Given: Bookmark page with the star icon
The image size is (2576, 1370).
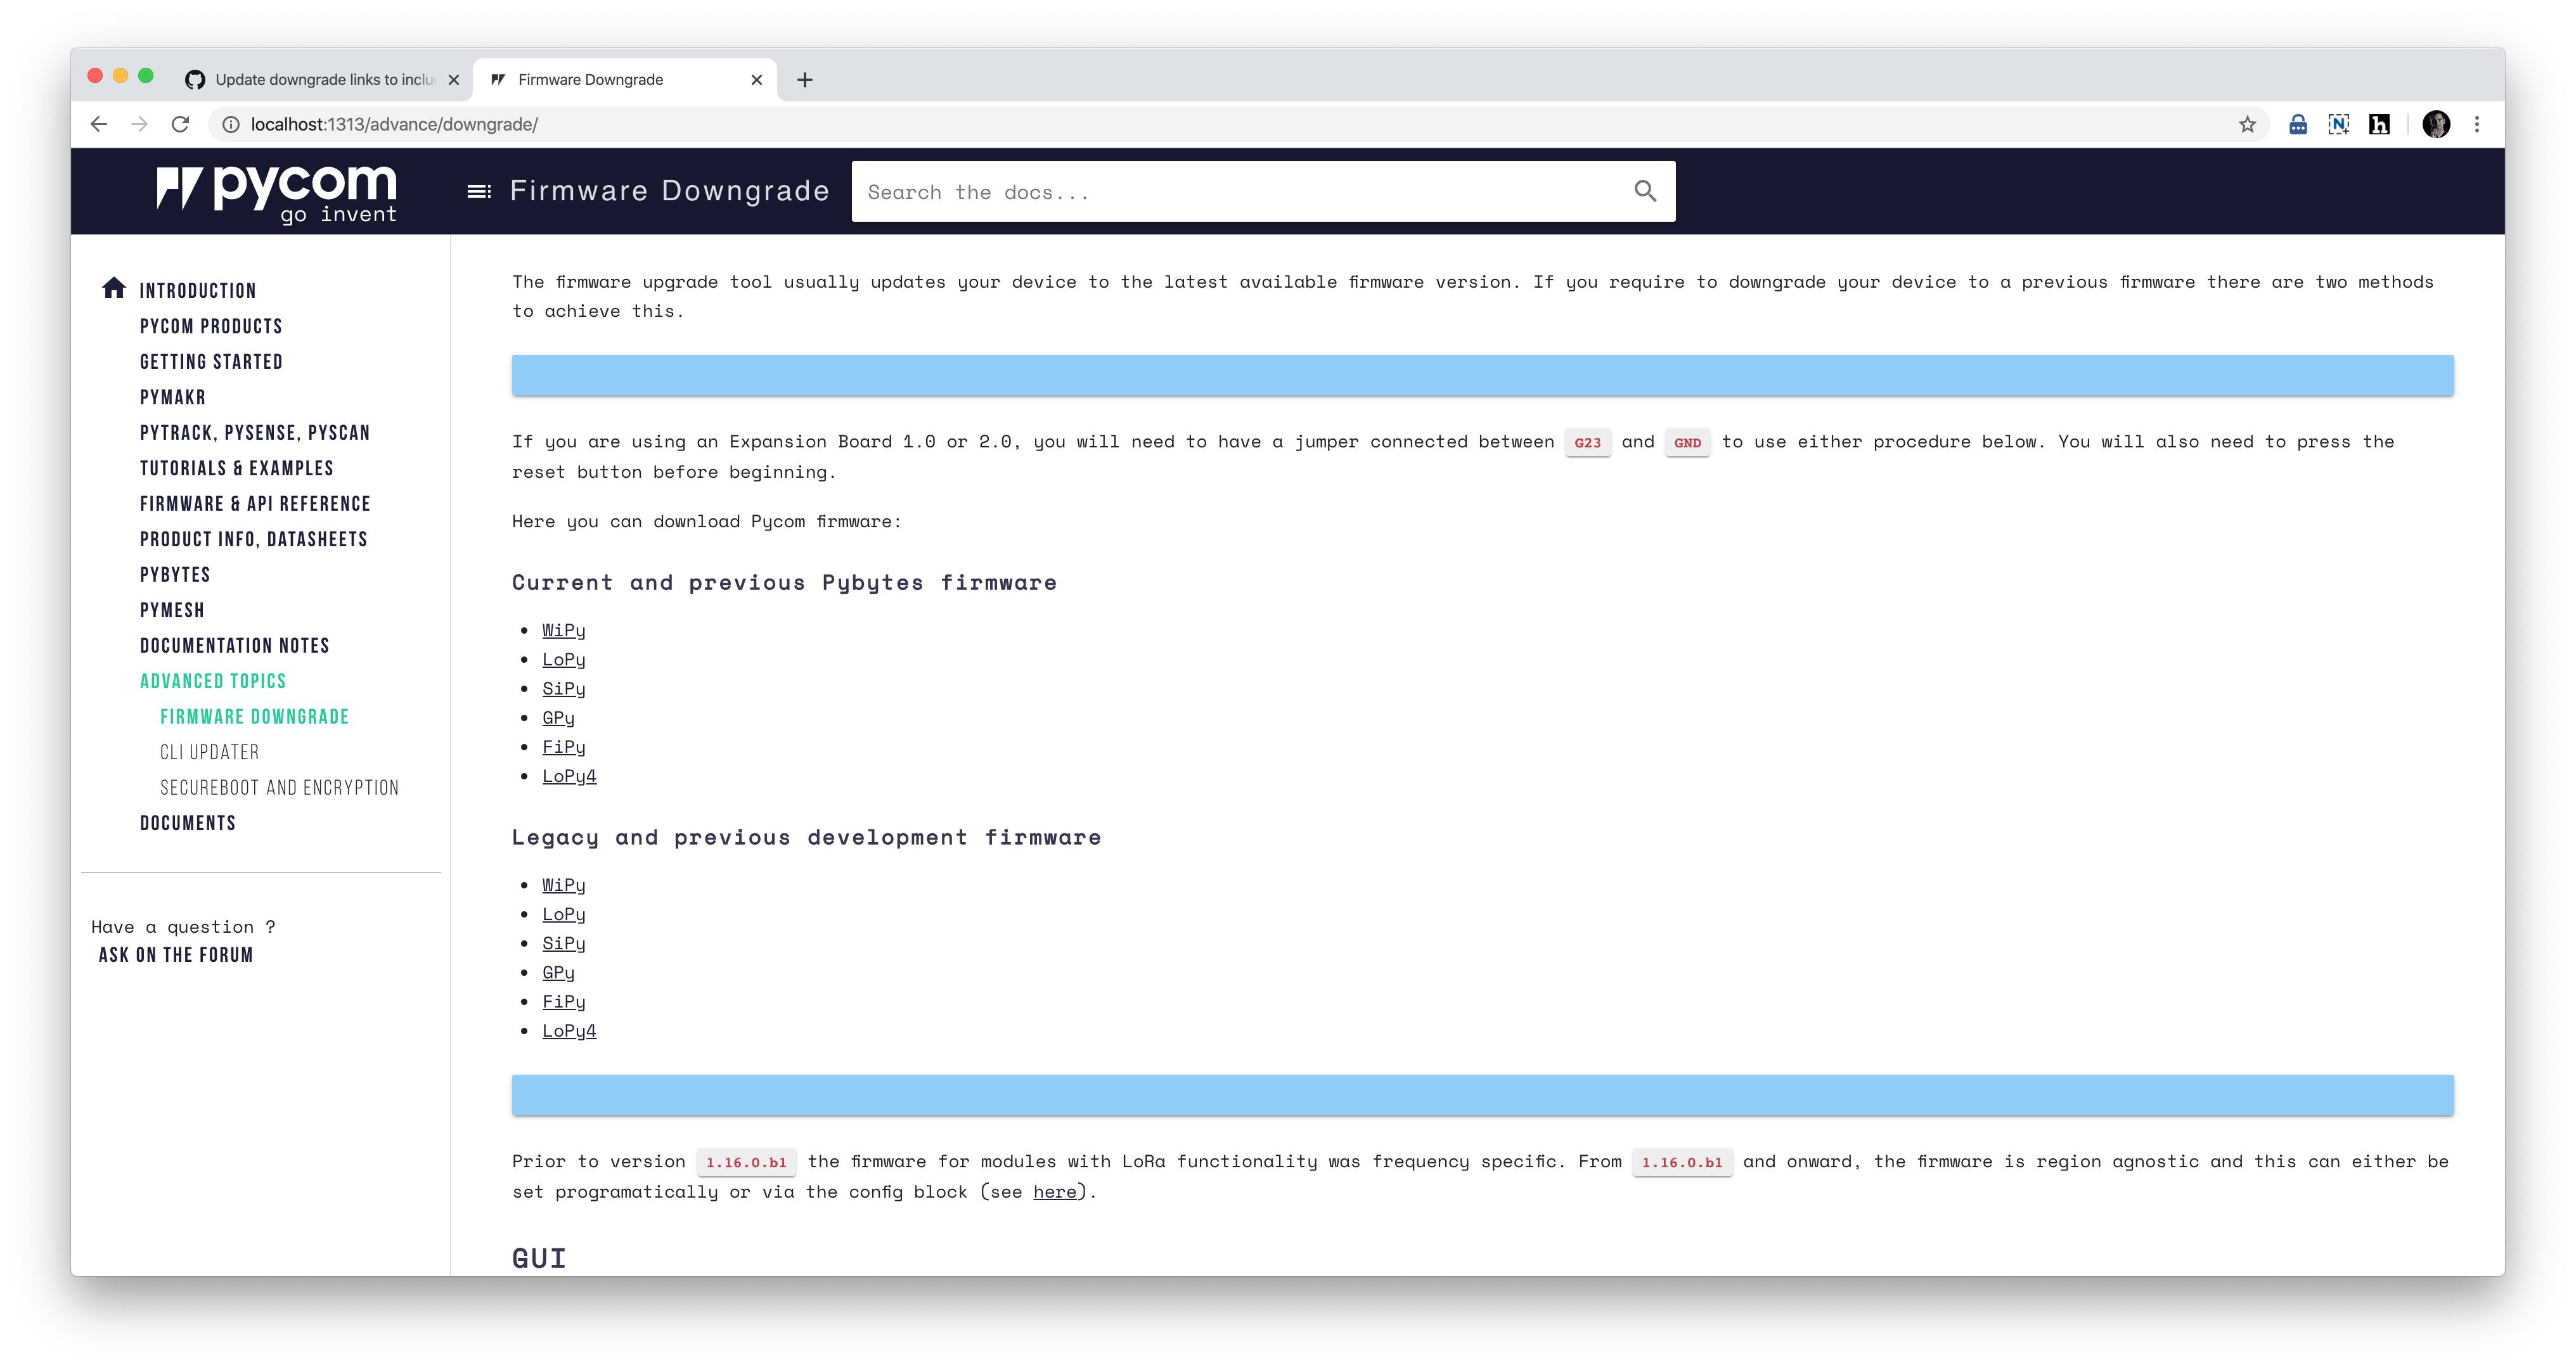Looking at the screenshot, I should click(2247, 124).
